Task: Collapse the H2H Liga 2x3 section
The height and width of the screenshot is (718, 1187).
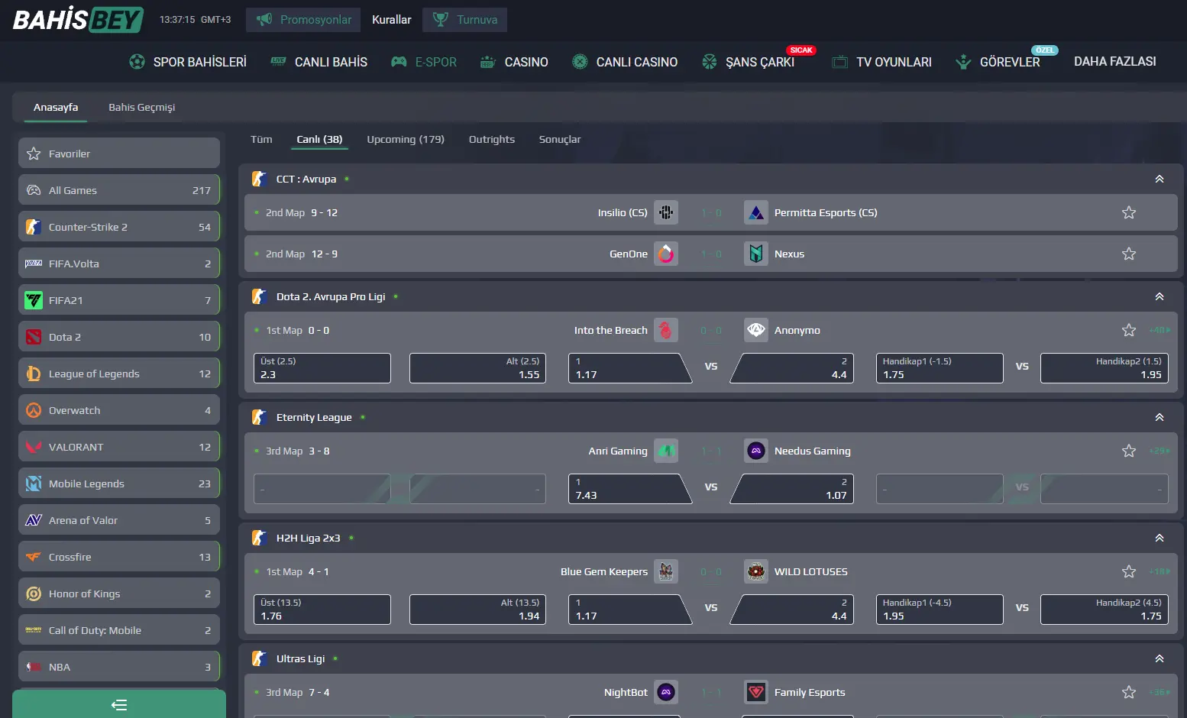Action: pos(1160,538)
